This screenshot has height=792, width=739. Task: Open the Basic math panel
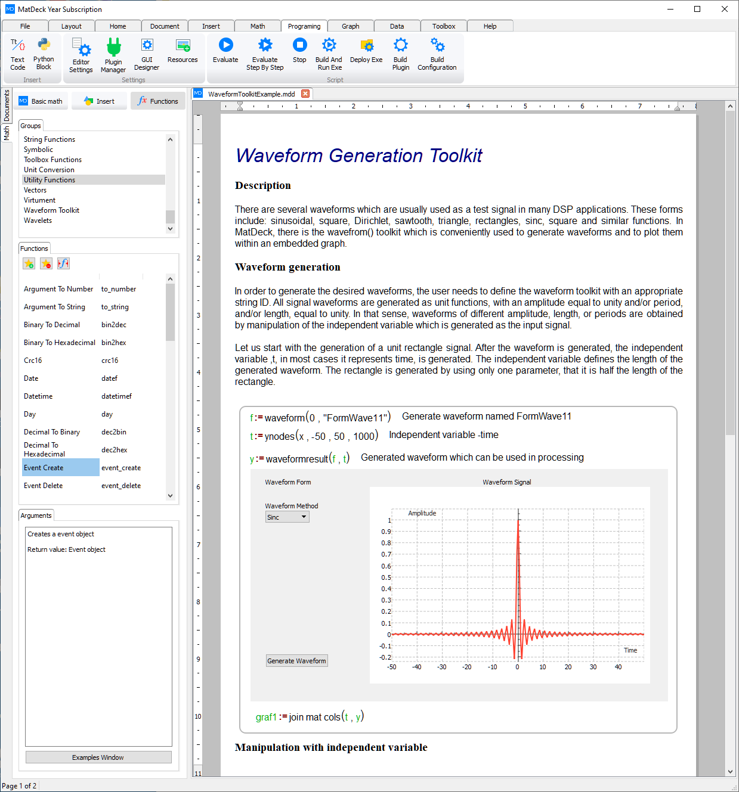click(41, 101)
